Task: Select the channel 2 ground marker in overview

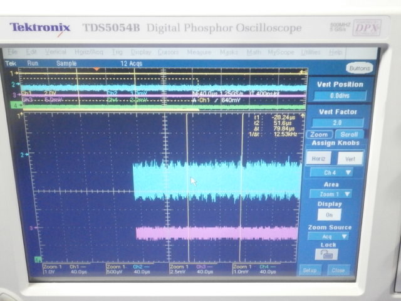Action: pos(16,84)
